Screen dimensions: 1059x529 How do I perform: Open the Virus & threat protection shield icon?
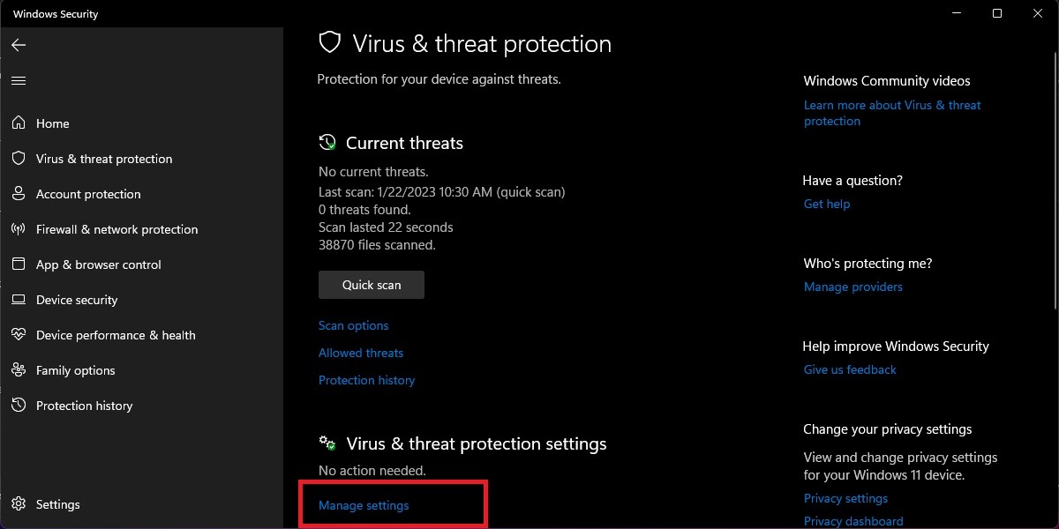(18, 159)
